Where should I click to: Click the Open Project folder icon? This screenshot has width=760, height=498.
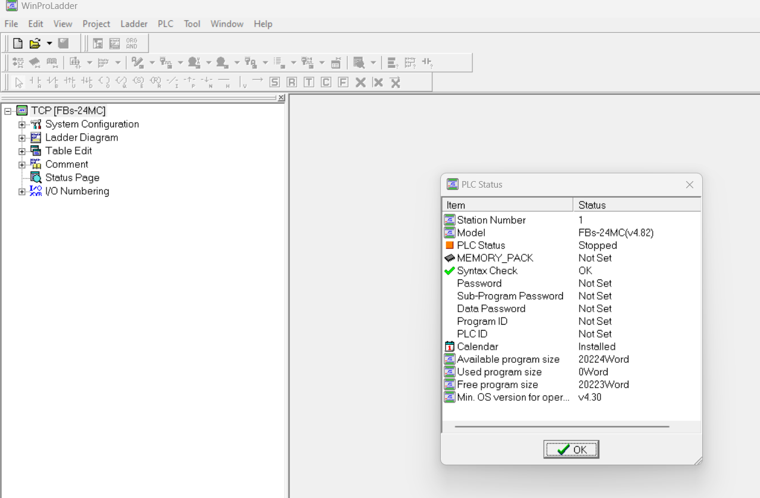35,43
